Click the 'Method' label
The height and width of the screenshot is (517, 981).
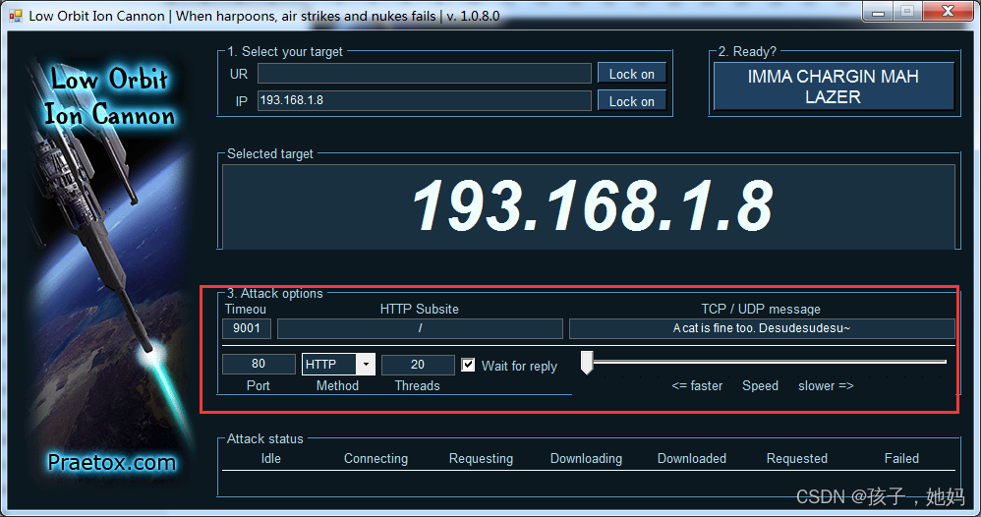337,385
